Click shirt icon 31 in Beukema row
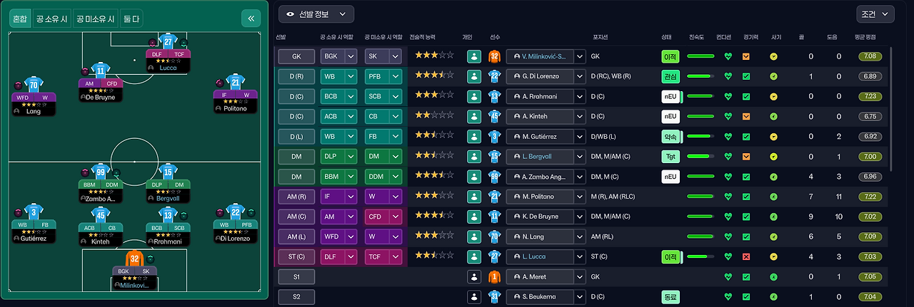 click(494, 296)
